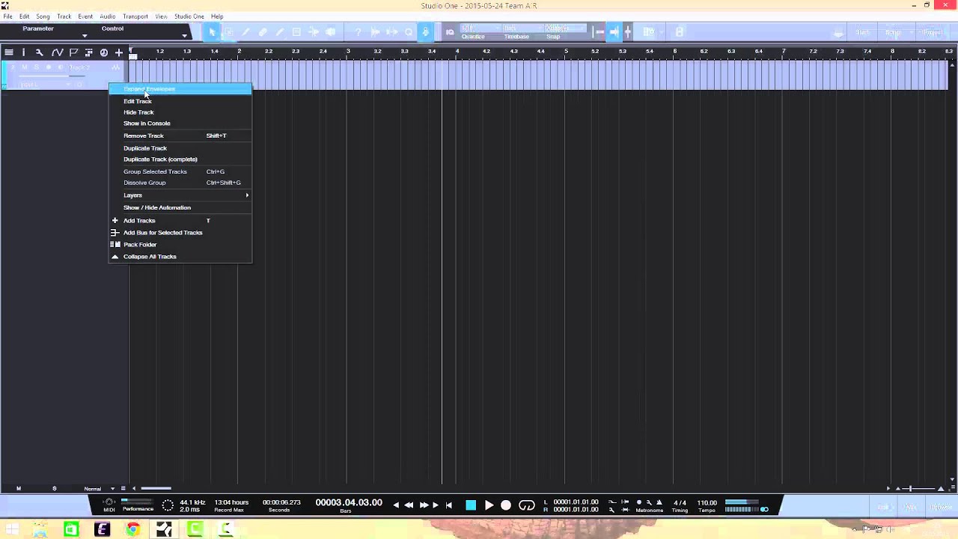Choose Show / Hide Automation
This screenshot has width=958, height=539.
pyautogui.click(x=180, y=207)
